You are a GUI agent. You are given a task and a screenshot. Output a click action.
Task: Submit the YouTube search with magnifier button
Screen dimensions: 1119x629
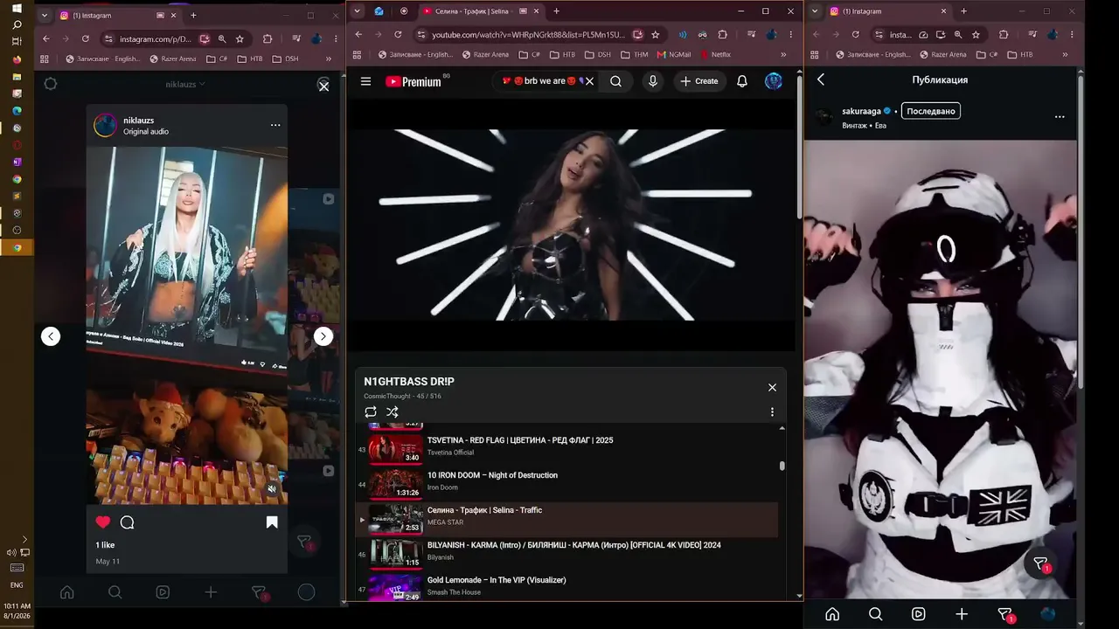coord(616,81)
